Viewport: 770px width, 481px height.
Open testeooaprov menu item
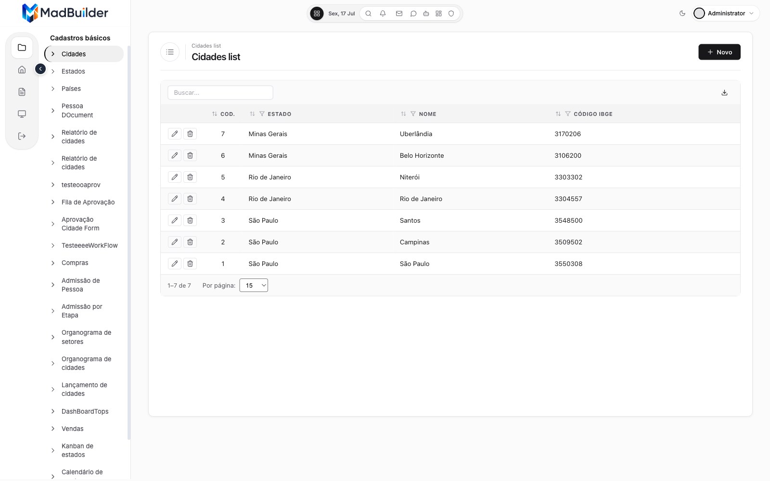click(81, 185)
